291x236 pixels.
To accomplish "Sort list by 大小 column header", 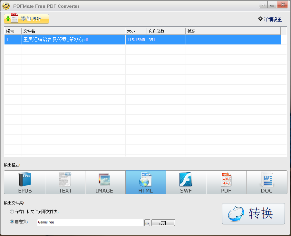I will [136, 31].
